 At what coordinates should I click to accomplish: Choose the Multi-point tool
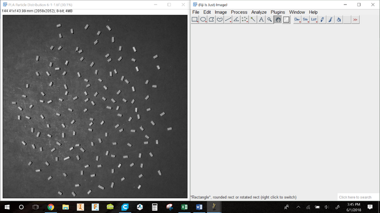(245, 20)
